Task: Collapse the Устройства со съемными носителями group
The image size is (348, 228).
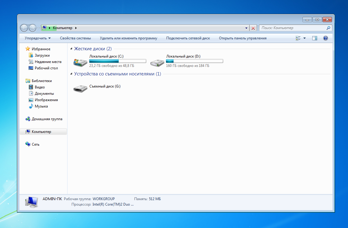Action: (71, 74)
